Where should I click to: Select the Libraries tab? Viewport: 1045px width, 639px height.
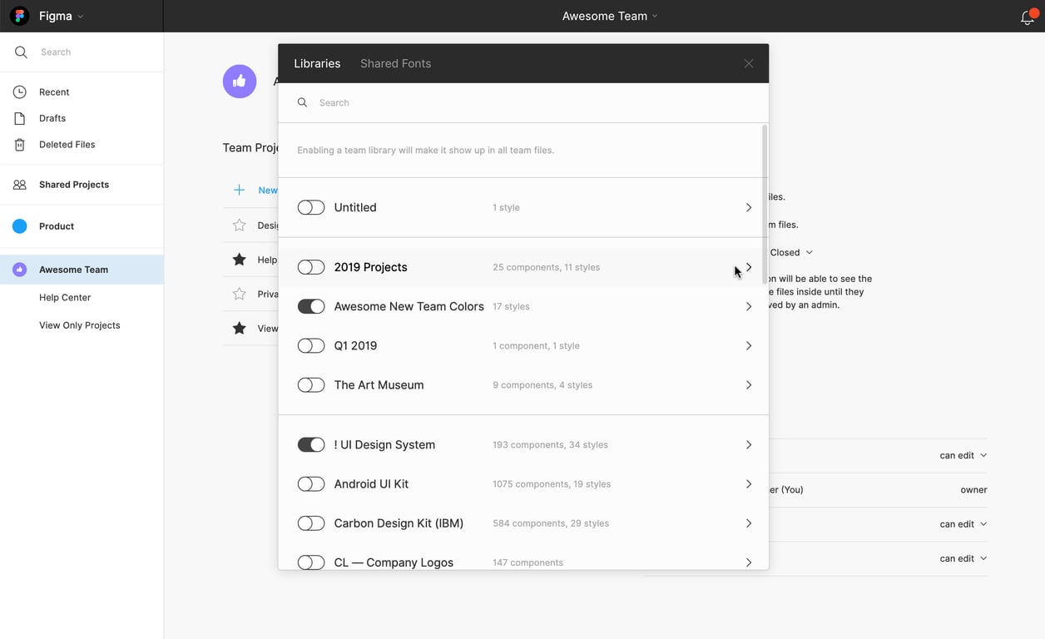point(317,63)
